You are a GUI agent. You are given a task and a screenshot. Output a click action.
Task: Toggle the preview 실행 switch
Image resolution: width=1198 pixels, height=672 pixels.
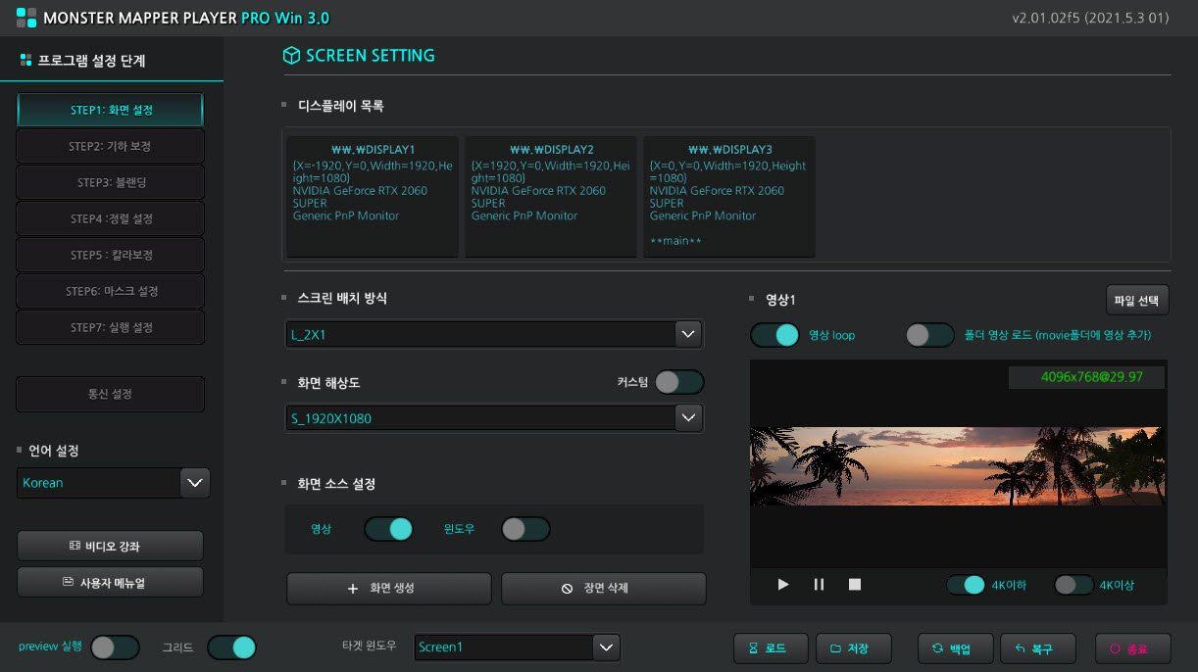click(x=115, y=648)
